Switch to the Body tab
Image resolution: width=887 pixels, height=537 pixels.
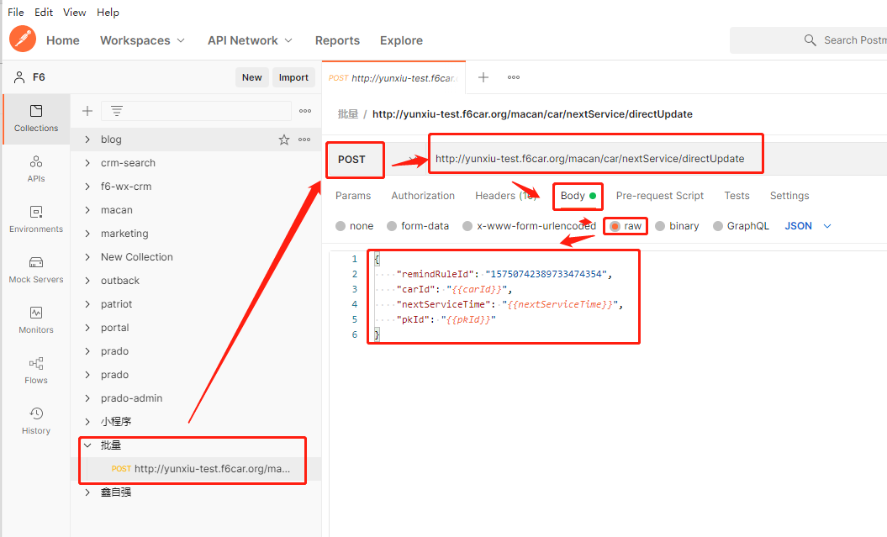pyautogui.click(x=578, y=196)
